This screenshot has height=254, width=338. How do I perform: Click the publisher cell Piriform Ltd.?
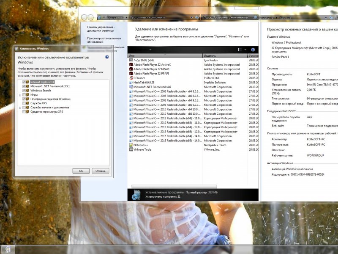click(x=212, y=78)
